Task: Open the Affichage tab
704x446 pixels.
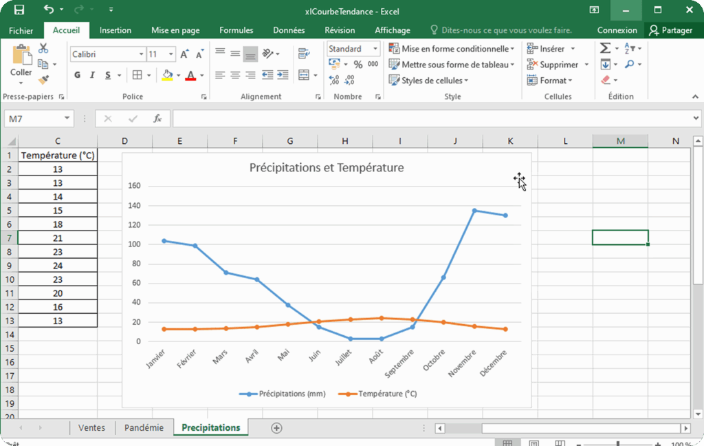Action: pyautogui.click(x=393, y=30)
